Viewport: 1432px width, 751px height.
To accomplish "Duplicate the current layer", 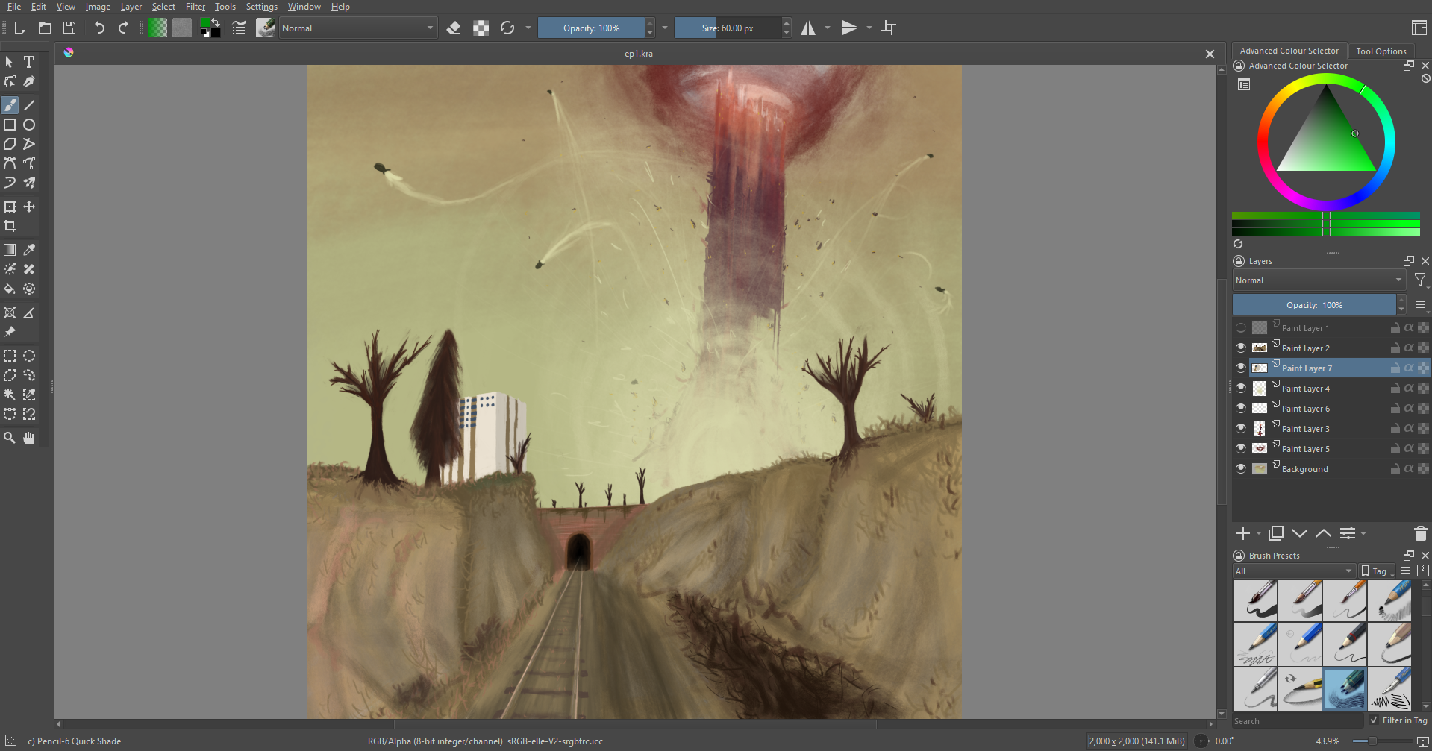I will click(x=1276, y=533).
